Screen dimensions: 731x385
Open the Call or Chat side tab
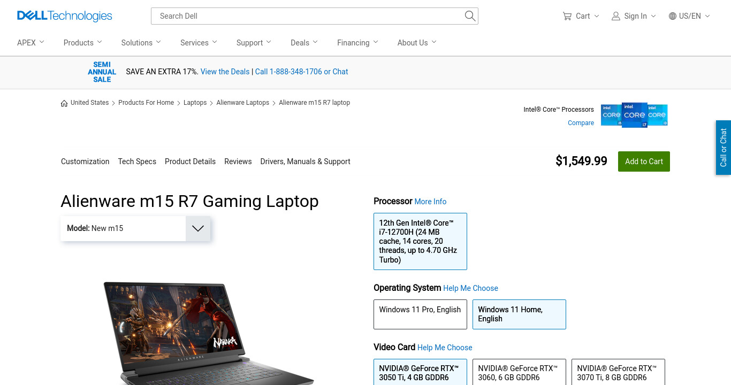(724, 148)
